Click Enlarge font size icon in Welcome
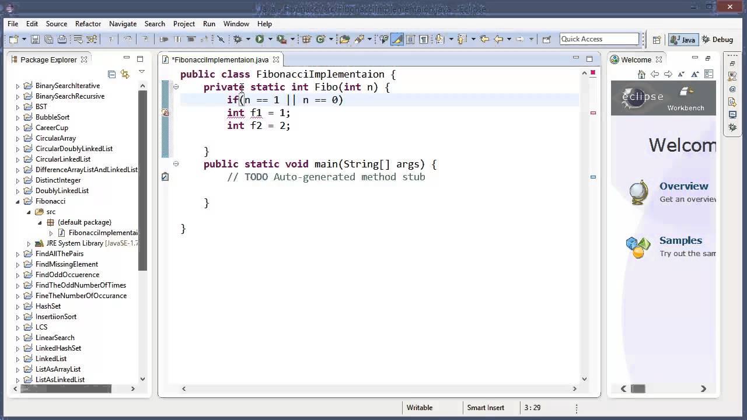Screen dimensions: 747x420 [x=695, y=74]
